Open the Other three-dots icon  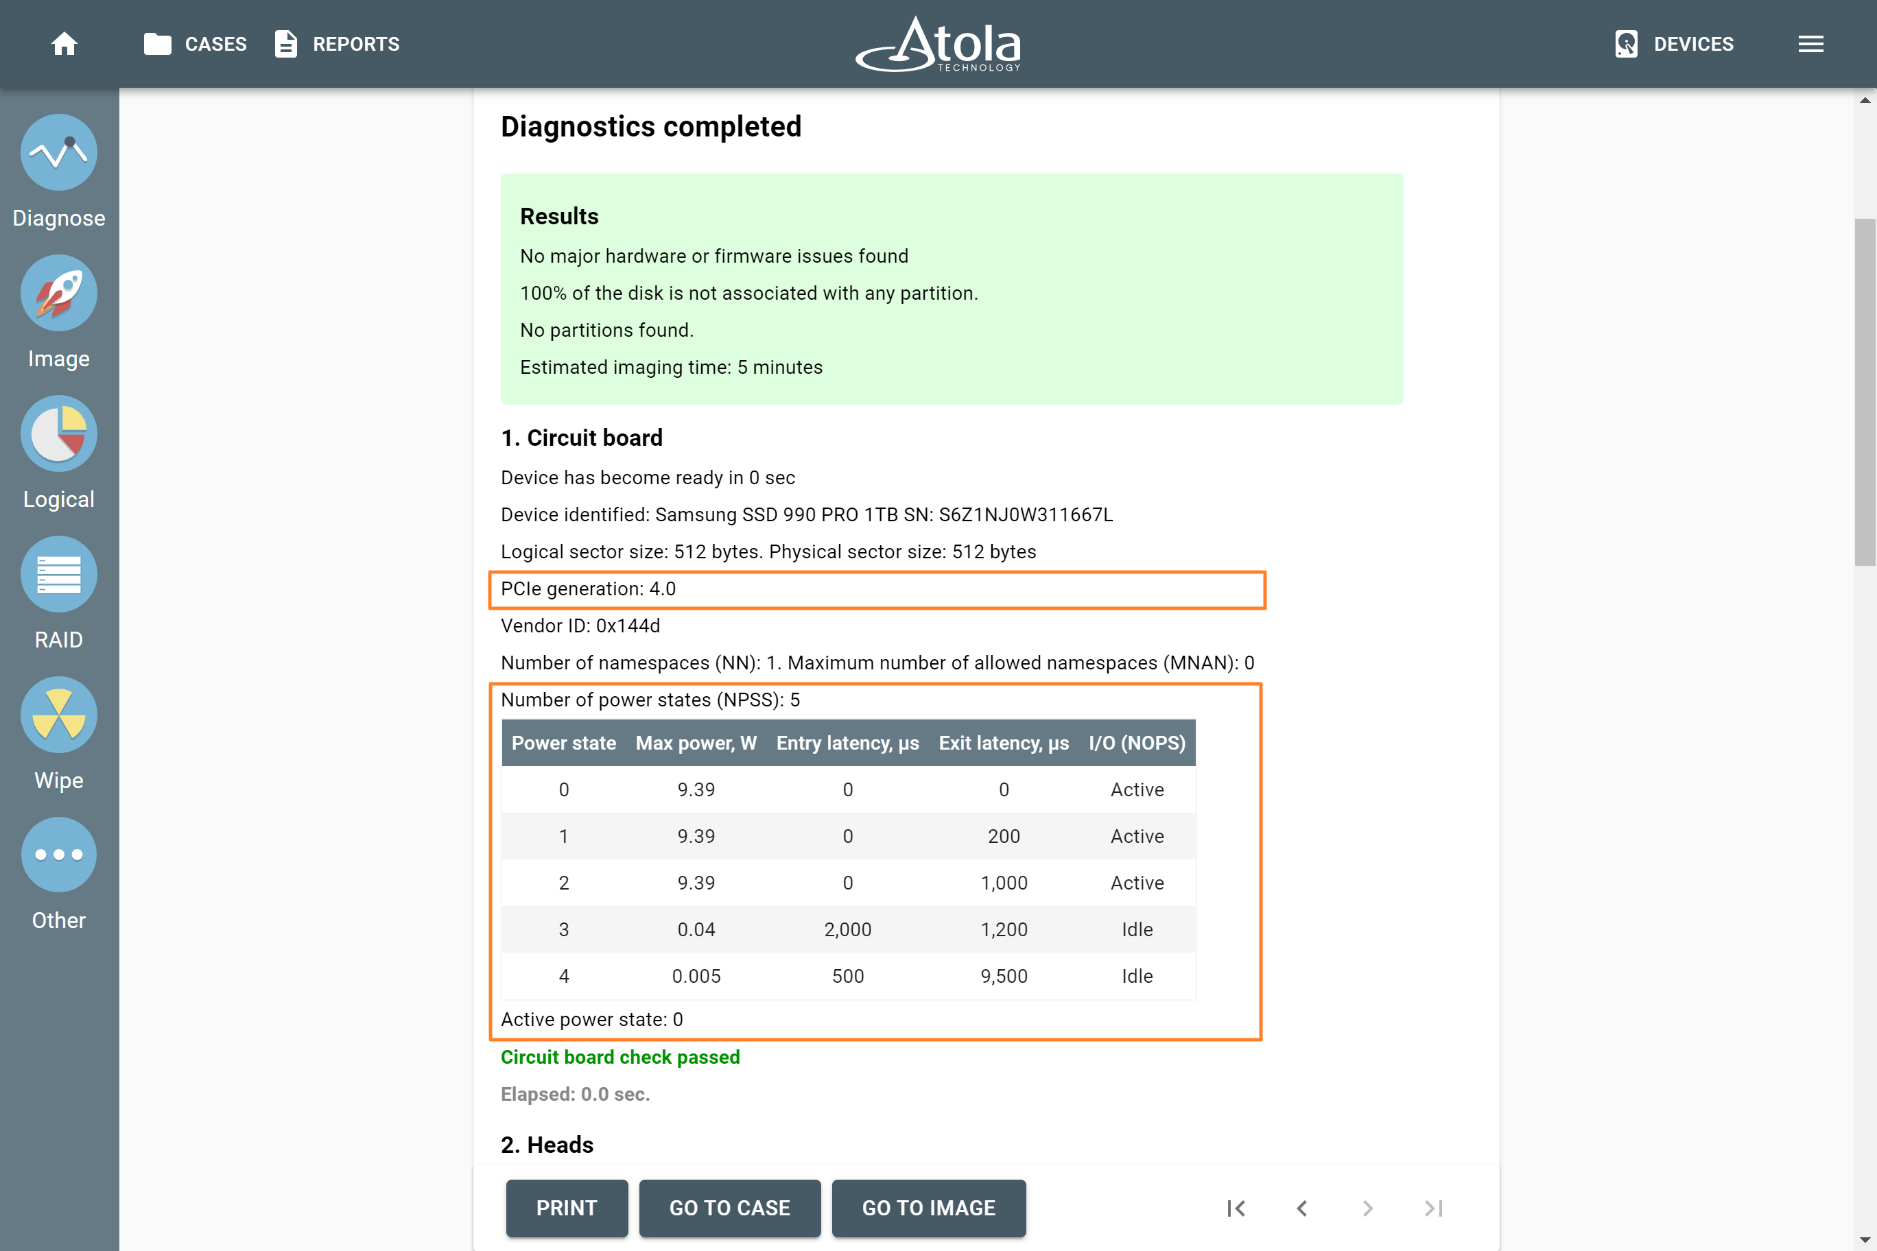click(59, 855)
